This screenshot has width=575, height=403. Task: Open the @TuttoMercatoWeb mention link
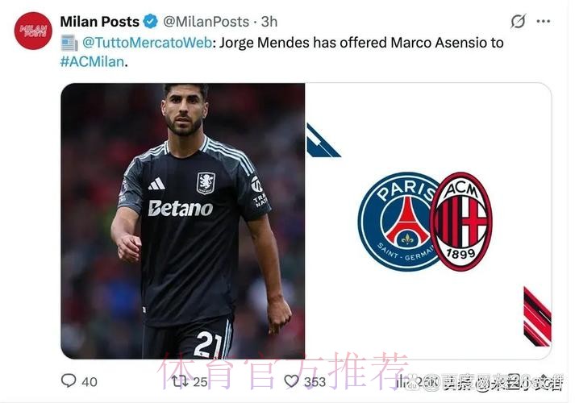click(147, 43)
